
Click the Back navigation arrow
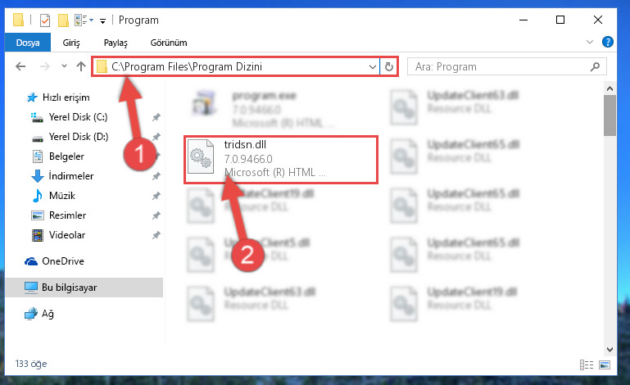coord(20,66)
